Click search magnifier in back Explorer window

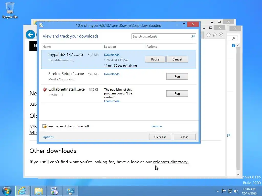234,38
